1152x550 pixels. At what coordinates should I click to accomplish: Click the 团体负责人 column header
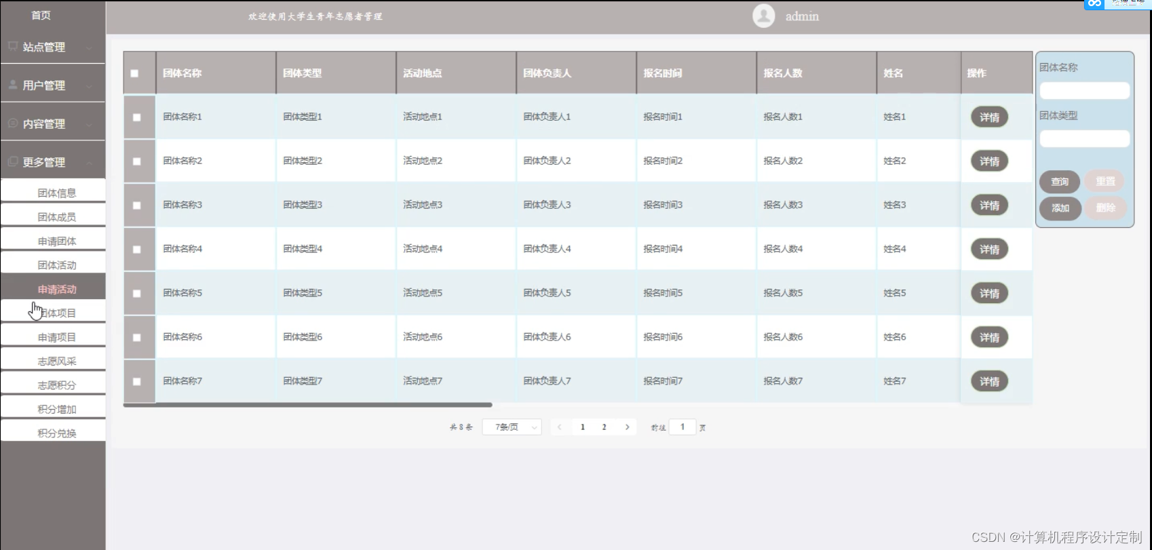(x=576, y=73)
